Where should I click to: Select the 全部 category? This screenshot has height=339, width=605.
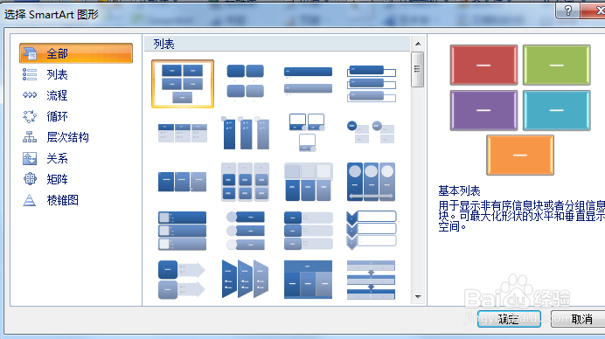coord(76,53)
